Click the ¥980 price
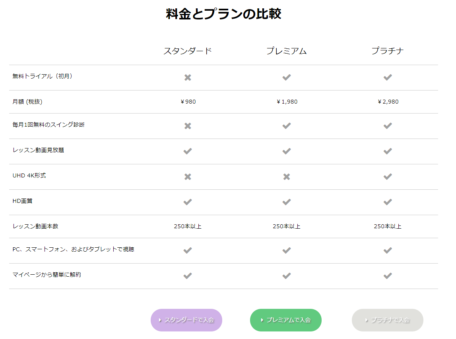This screenshot has width=456, height=339. point(188,102)
